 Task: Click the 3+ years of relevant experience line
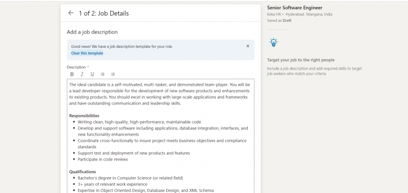pos(112,184)
